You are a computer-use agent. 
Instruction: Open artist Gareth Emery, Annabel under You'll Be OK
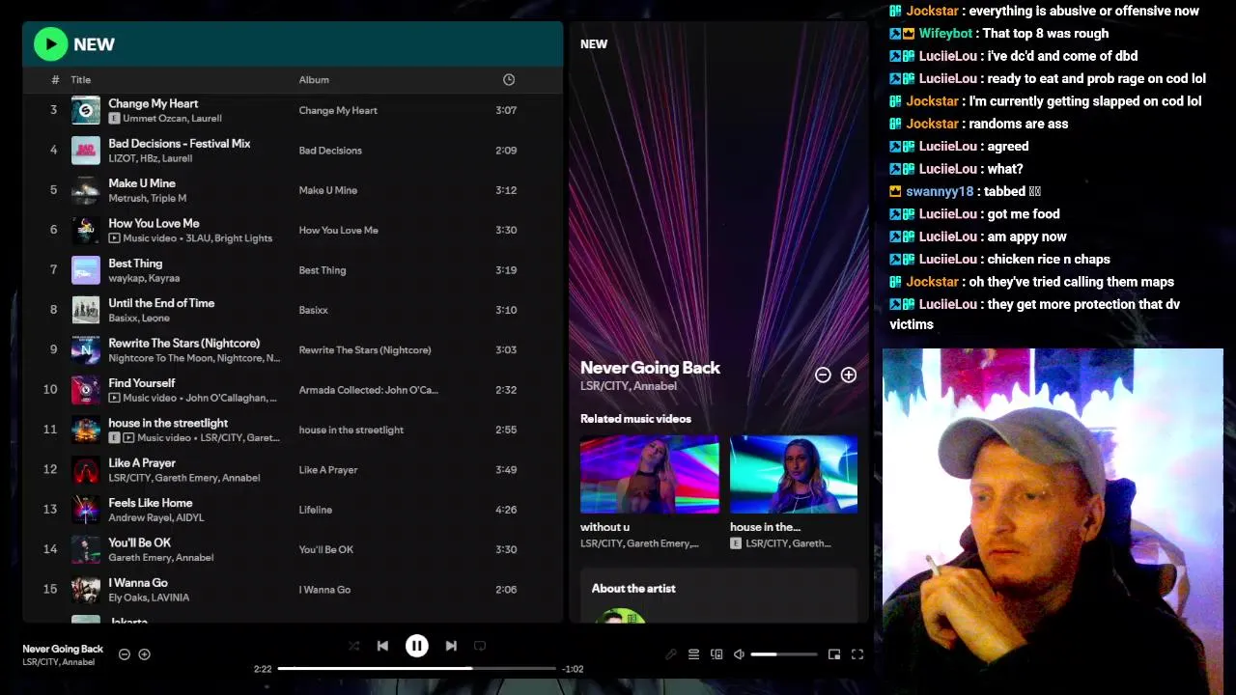[x=161, y=558]
